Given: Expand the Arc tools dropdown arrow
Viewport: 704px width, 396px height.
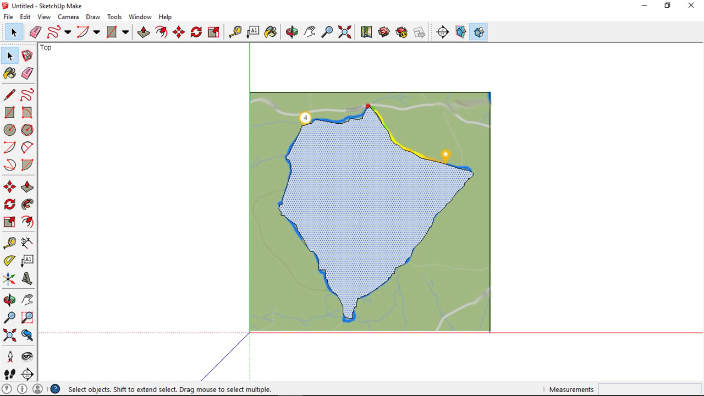Looking at the screenshot, I should [x=96, y=32].
